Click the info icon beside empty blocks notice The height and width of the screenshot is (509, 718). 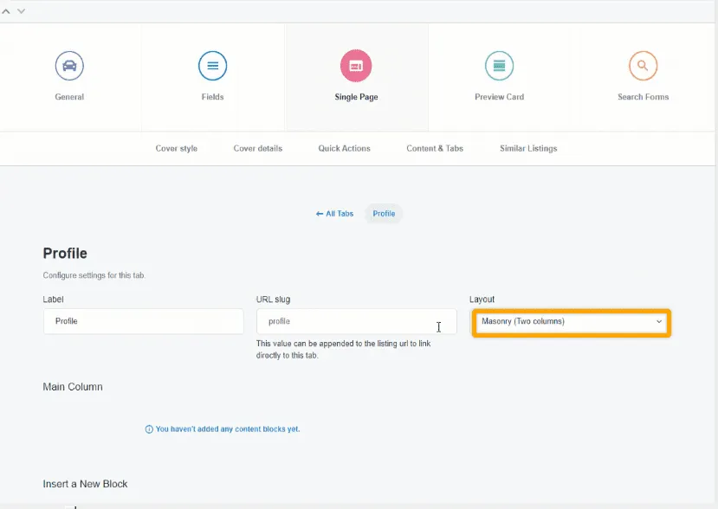[x=149, y=429]
